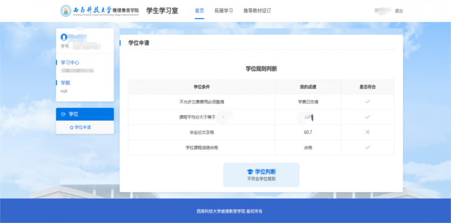Select the 学位 sidebar menu item
The height and width of the screenshot is (223, 451).
(85, 115)
